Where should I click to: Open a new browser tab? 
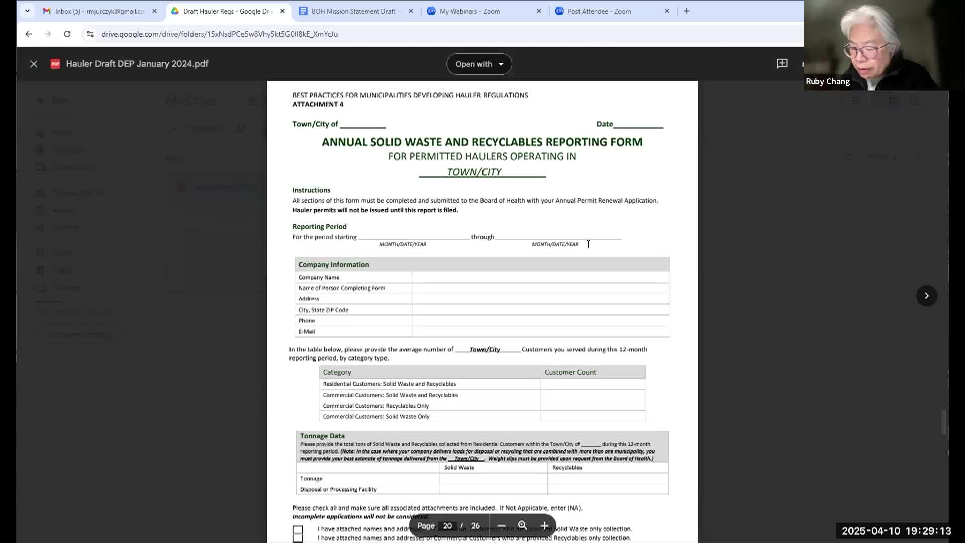click(x=687, y=11)
